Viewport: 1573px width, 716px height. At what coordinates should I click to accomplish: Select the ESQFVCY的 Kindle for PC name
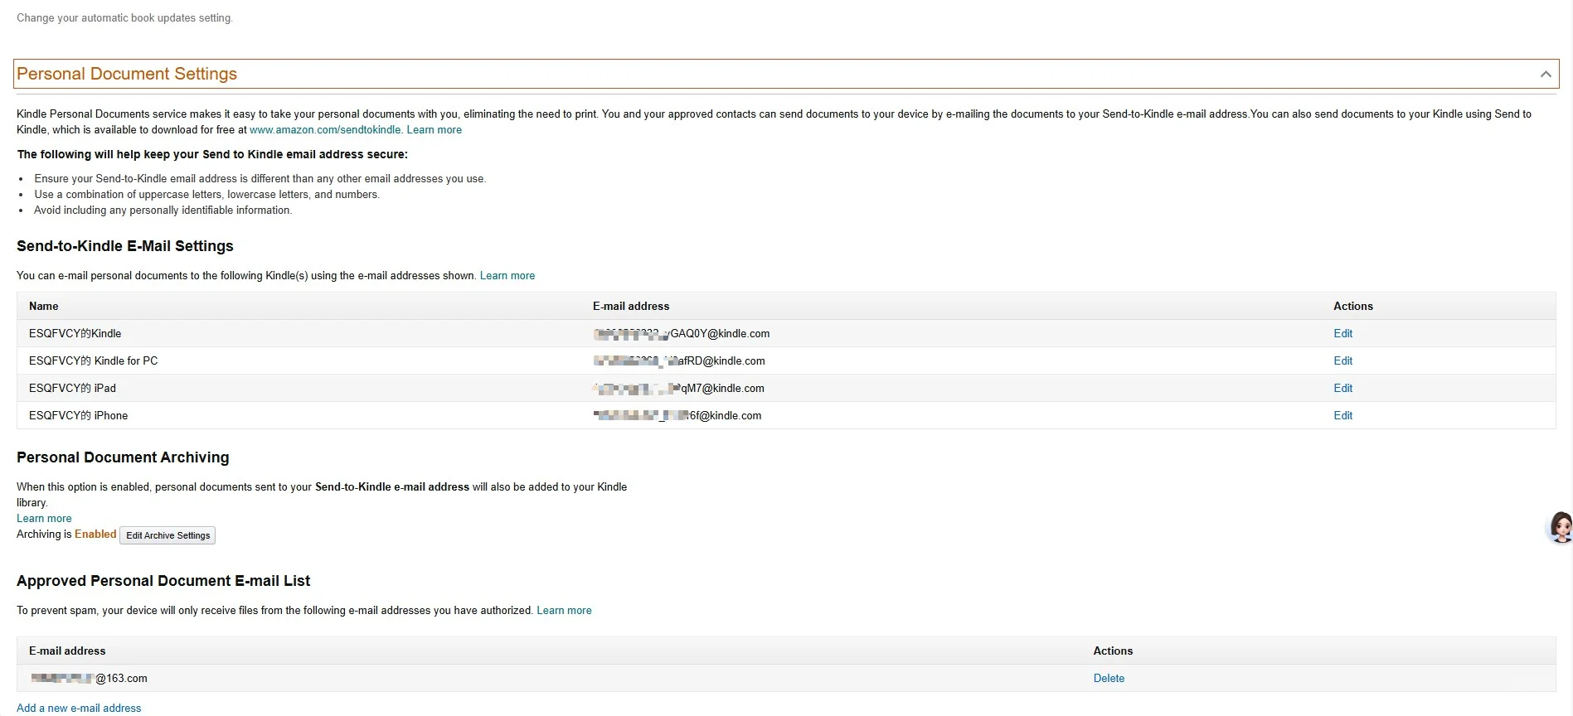93,360
